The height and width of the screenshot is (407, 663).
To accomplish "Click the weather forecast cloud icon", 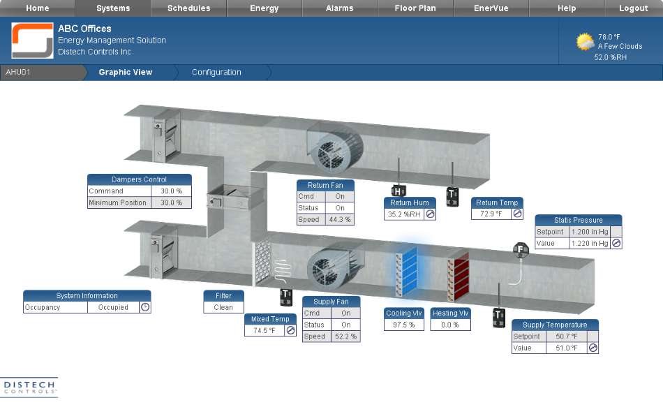I will point(585,42).
